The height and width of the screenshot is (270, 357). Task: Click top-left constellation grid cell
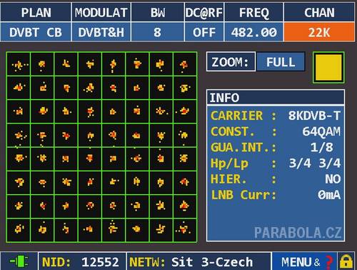point(19,64)
